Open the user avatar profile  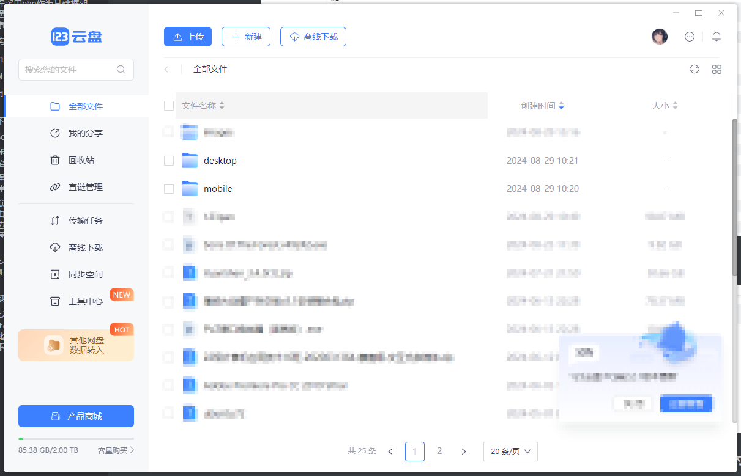click(660, 37)
